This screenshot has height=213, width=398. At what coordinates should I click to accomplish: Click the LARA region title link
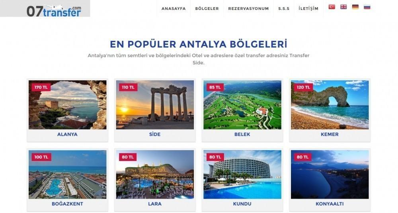coord(155,204)
